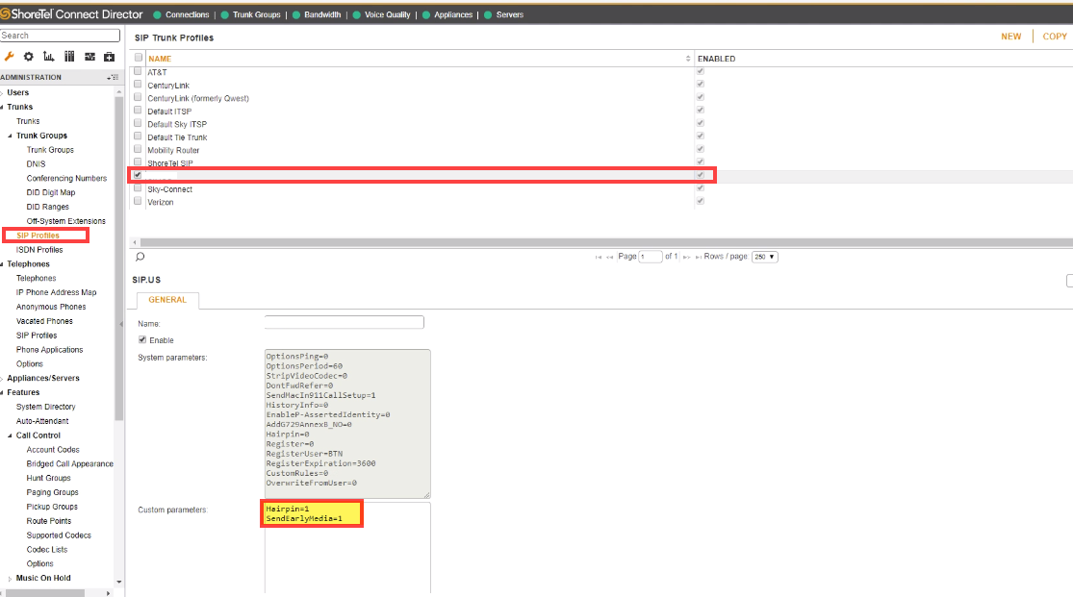Click the pin menu icon beside ADMINISTRATION

[113, 77]
